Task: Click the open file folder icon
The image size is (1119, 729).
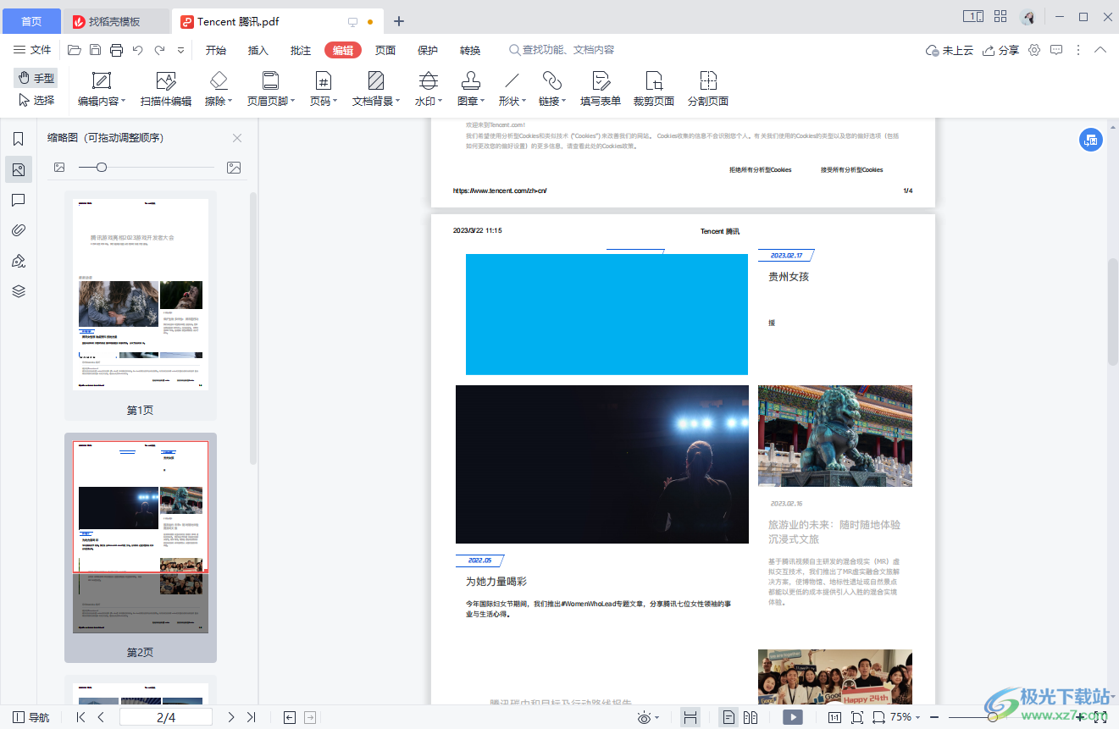Action: pyautogui.click(x=75, y=50)
